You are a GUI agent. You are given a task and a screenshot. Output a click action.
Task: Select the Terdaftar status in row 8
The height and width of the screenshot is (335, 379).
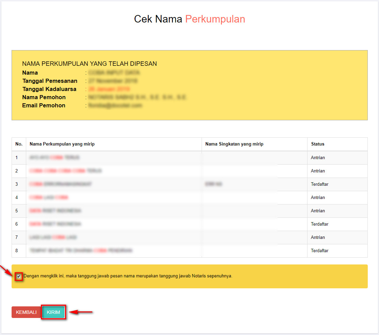319,251
